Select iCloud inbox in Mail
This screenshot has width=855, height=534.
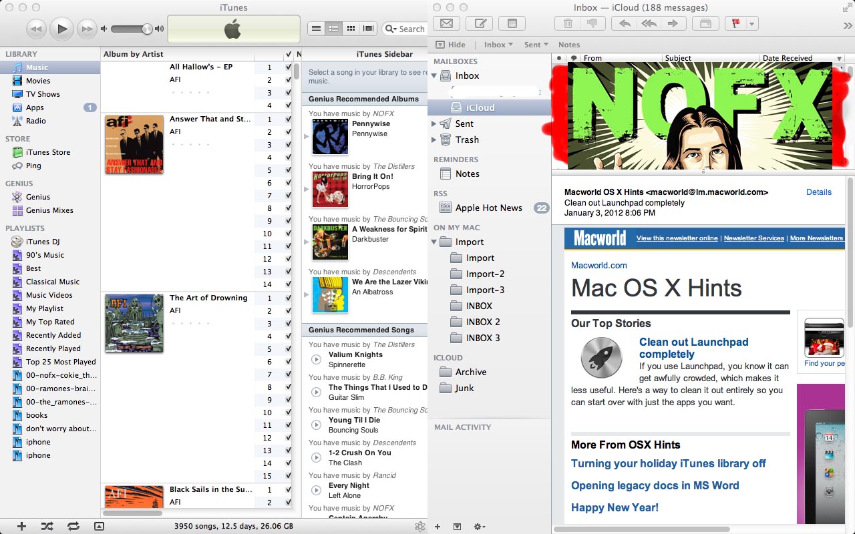pyautogui.click(x=490, y=107)
